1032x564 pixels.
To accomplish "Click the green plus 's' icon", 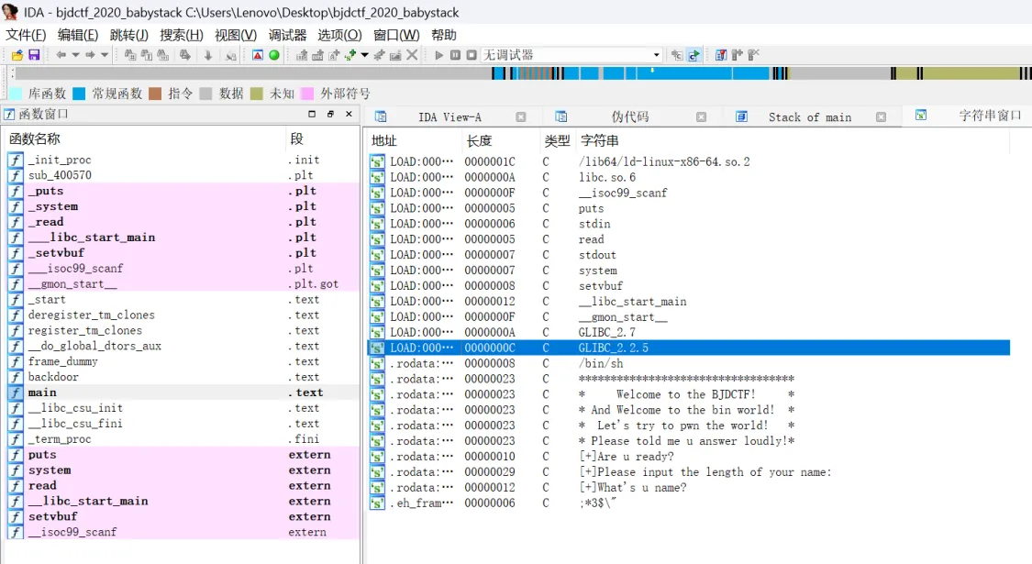I will (350, 55).
